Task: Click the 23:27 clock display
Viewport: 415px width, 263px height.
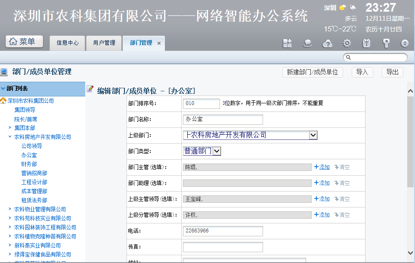Action: tap(381, 8)
